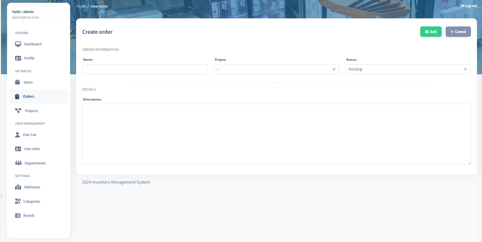Grab the Description textarea resize handle
The height and width of the screenshot is (242, 482).
coord(469,163)
